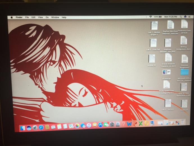
Task: Open Notification Center from menu bar
Action: tap(190, 17)
